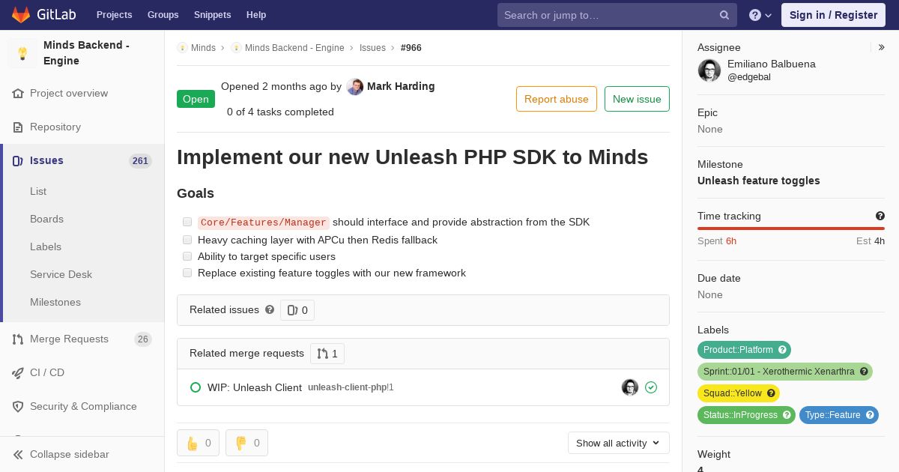Check Replace existing feature toggles task

[187, 273]
